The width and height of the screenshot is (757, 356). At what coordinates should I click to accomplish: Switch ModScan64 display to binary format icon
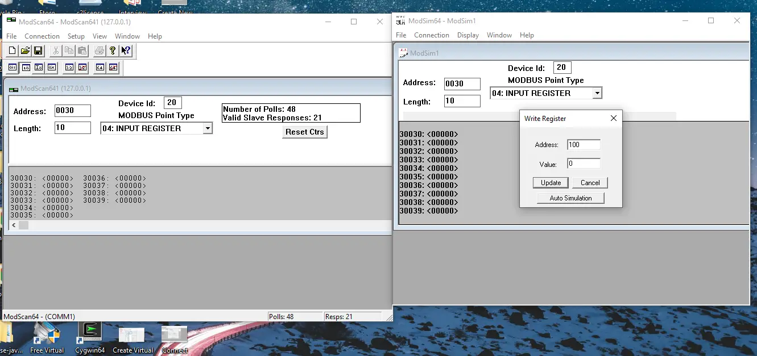[12, 68]
